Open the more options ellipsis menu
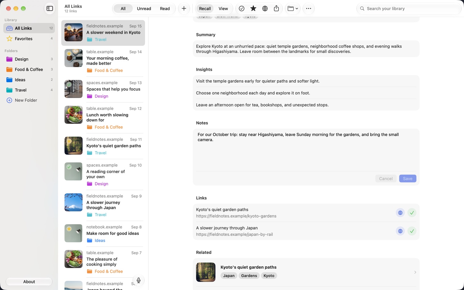 [x=309, y=9]
